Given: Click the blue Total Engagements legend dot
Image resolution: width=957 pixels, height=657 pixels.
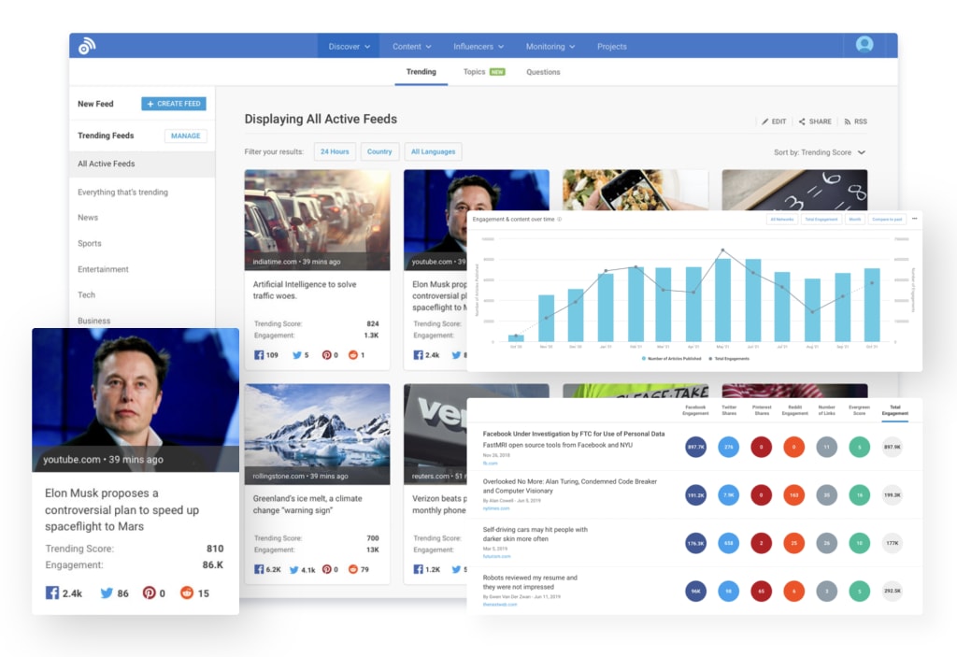Looking at the screenshot, I should coord(643,356).
